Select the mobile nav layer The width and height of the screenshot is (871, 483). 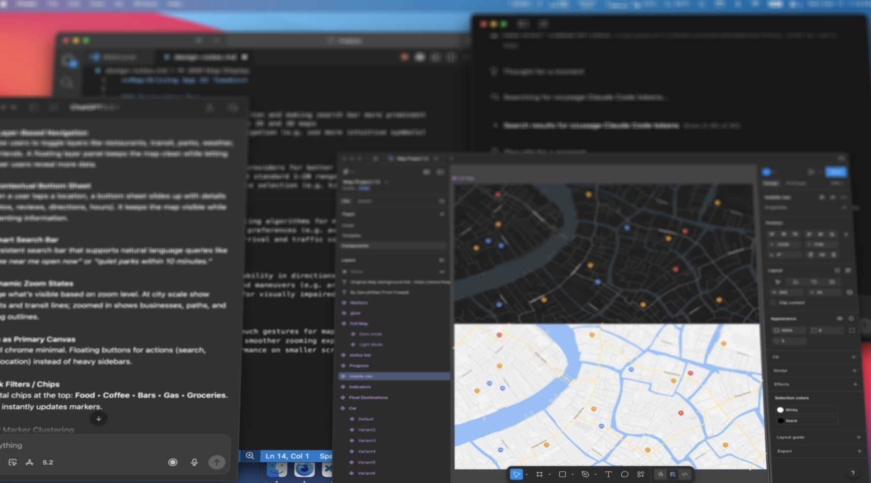(394, 376)
